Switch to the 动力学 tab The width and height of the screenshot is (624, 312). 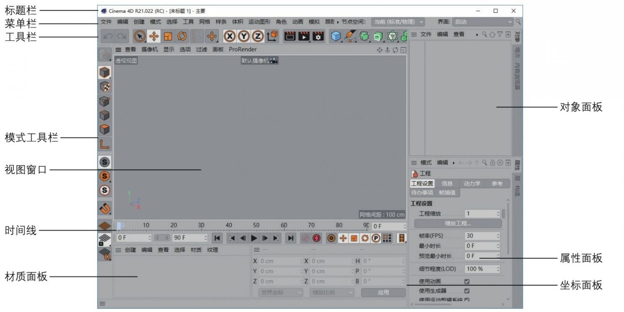tap(472, 184)
